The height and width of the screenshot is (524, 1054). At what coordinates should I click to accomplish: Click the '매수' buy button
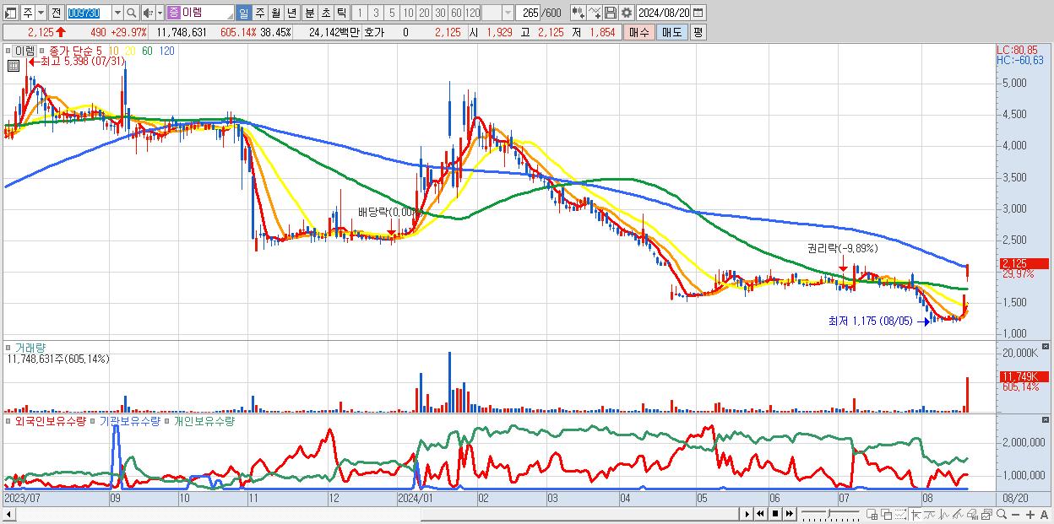pos(639,32)
